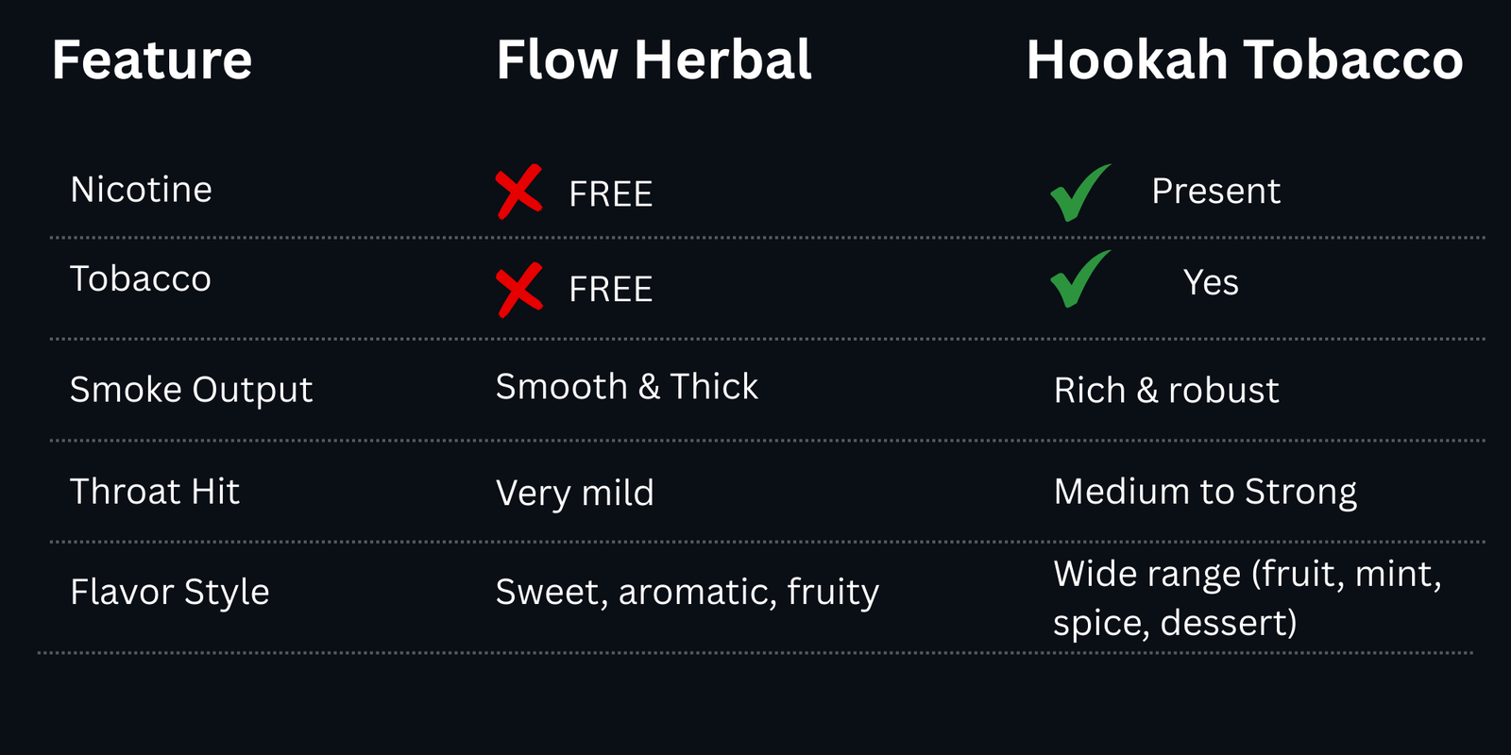
Task: Click the Present text under Hookah Tobacco
Action: [1215, 192]
